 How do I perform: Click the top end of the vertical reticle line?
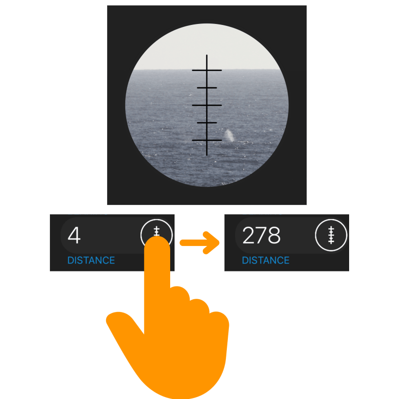[207, 55]
